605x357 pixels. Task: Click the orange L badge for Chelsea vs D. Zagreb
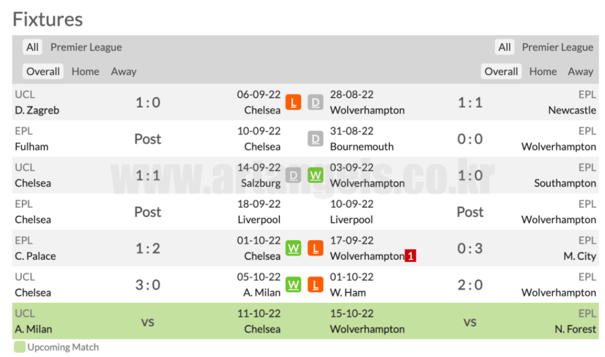click(293, 103)
